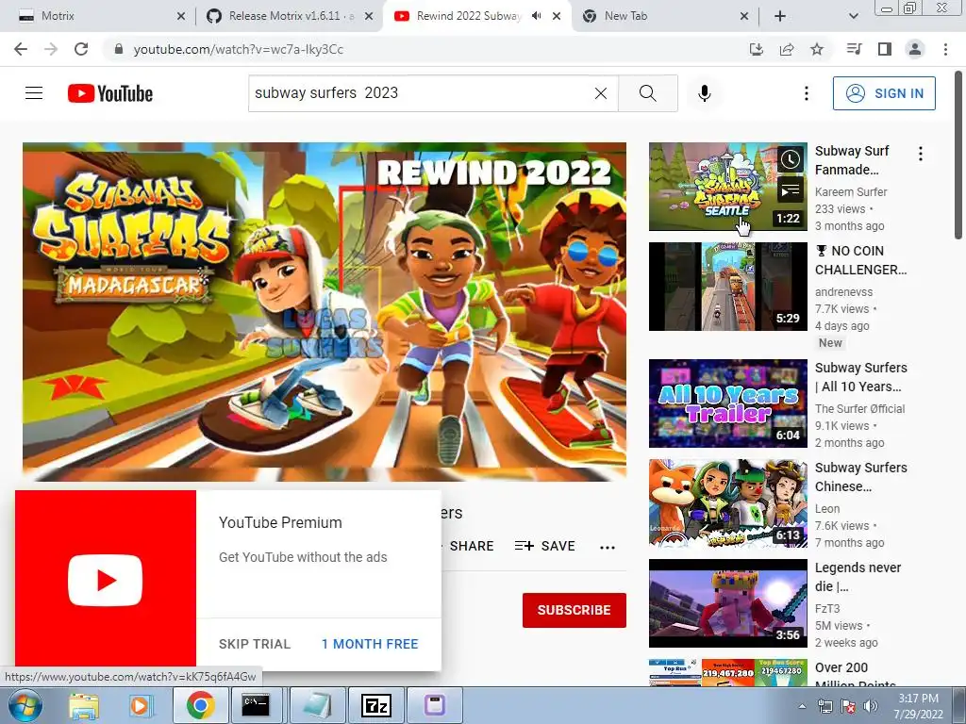The image size is (966, 724).
Task: Open the more actions ellipsis under video
Action: (x=608, y=548)
